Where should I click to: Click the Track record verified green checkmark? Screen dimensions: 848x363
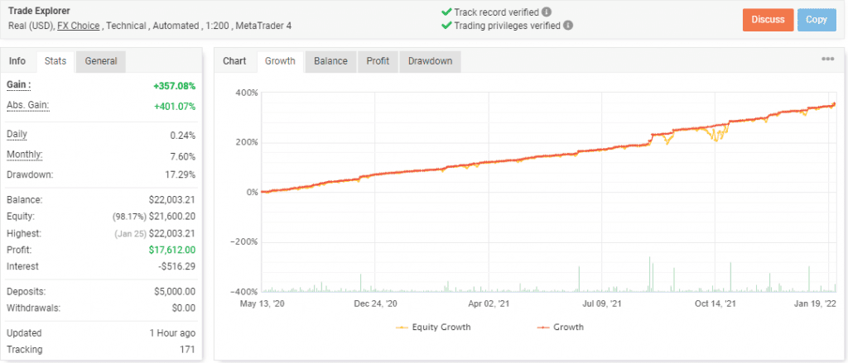tap(446, 12)
